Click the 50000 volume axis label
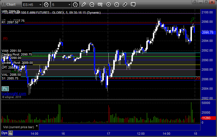This screenshot has height=137, width=217. (206, 103)
